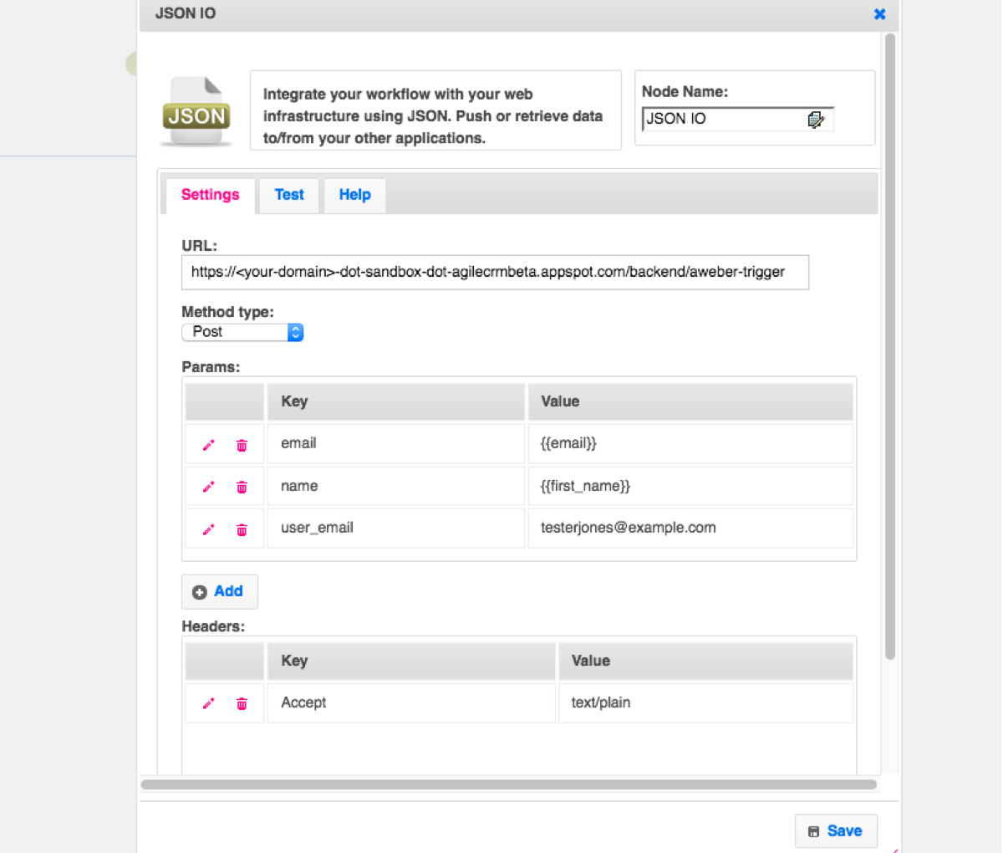
Task: Open the Method type dropdown
Action: click(x=242, y=332)
